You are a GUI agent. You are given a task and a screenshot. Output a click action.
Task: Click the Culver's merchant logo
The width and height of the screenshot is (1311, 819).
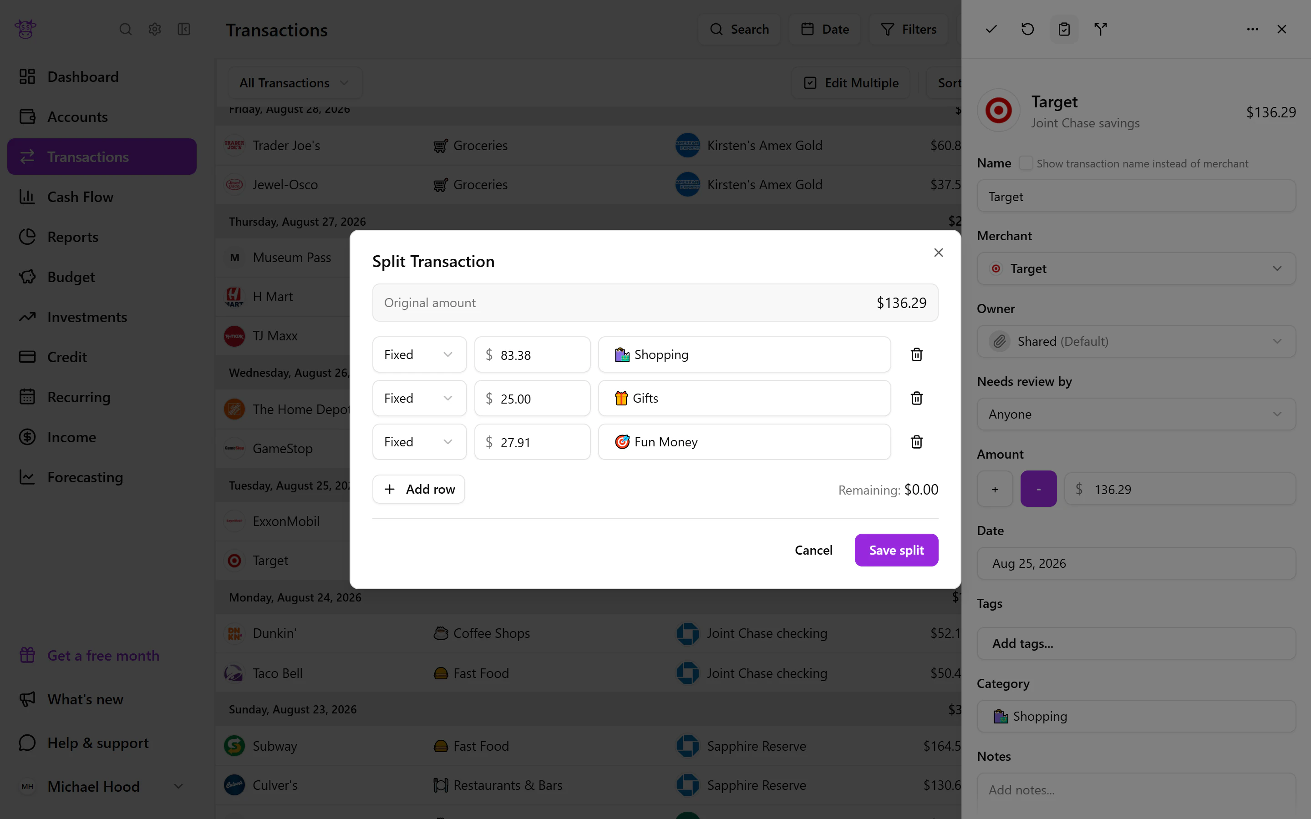pos(234,785)
